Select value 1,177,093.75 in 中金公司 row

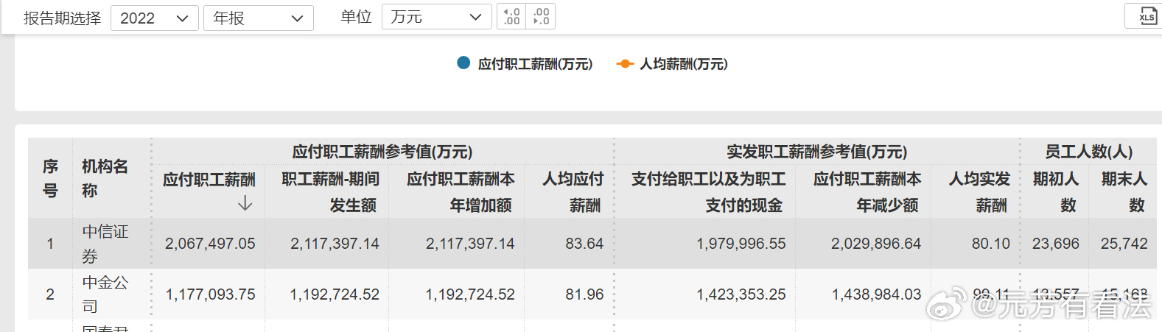pyautogui.click(x=211, y=294)
